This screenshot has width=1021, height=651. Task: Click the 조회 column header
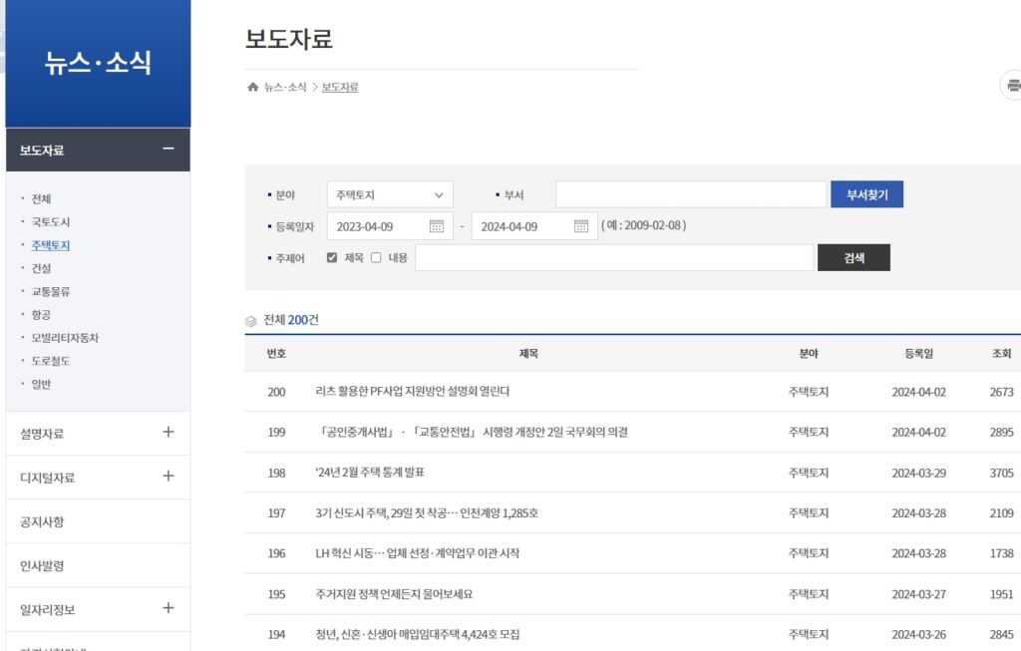[x=1001, y=354]
